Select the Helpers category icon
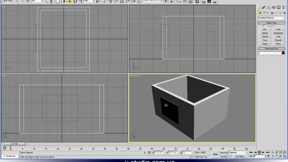 276,13
